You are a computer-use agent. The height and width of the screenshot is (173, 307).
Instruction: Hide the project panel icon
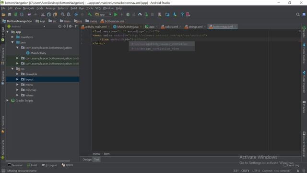pos(76,26)
